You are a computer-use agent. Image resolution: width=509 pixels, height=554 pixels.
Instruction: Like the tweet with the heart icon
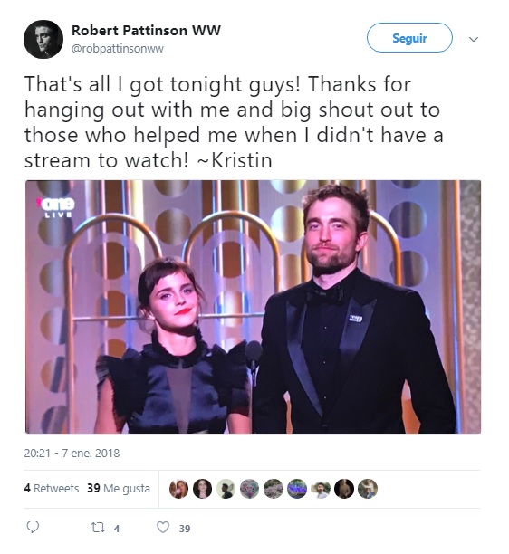pos(163,528)
